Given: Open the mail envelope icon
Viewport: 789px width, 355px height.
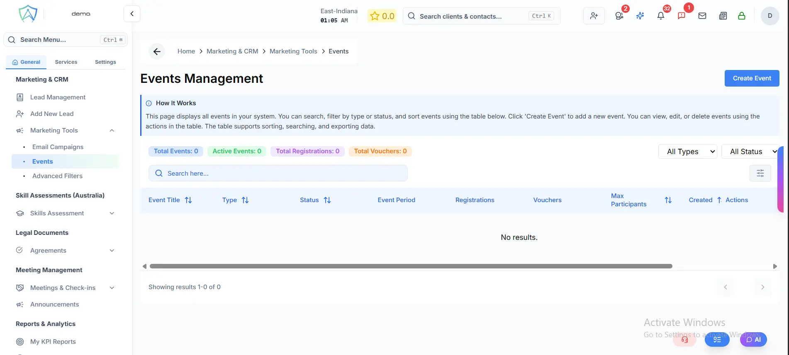Looking at the screenshot, I should (702, 16).
